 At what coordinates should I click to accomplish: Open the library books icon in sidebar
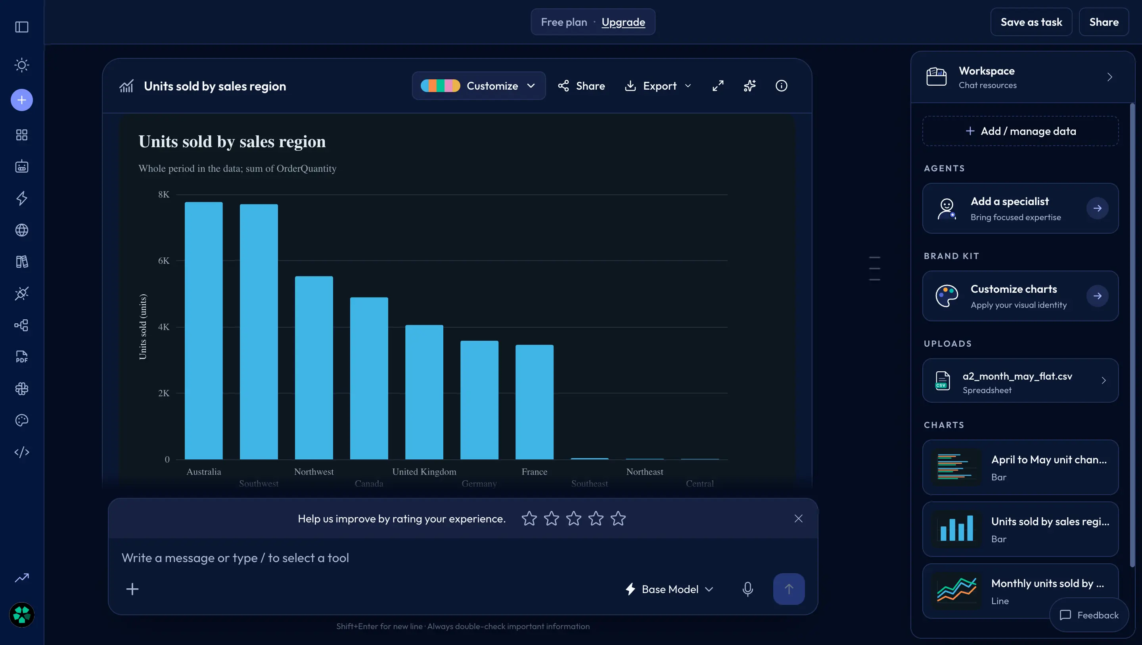click(x=22, y=262)
